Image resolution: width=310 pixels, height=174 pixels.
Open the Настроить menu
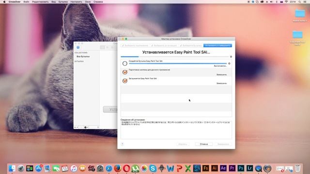tap(77, 2)
